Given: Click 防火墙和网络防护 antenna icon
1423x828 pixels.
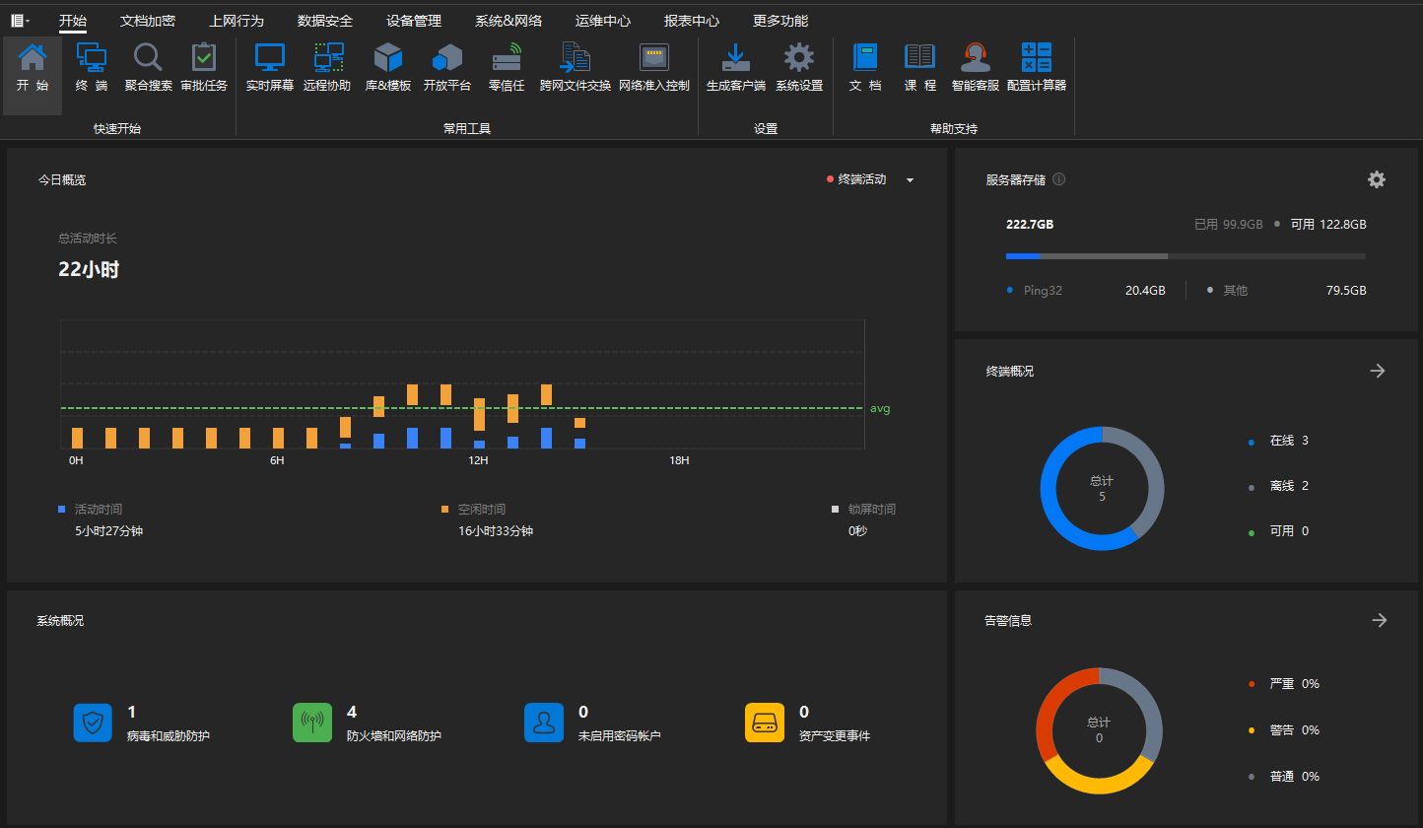Looking at the screenshot, I should (x=312, y=723).
